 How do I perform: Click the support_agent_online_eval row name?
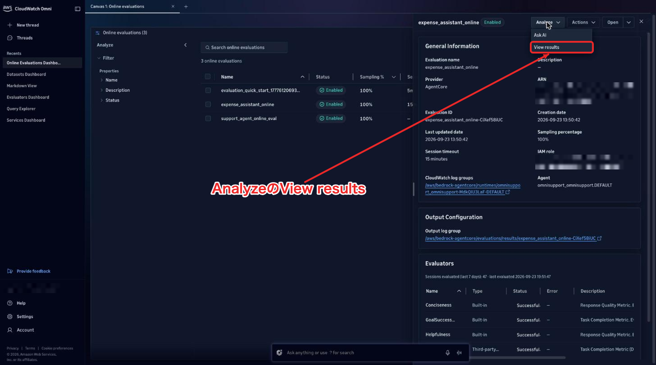249,118
